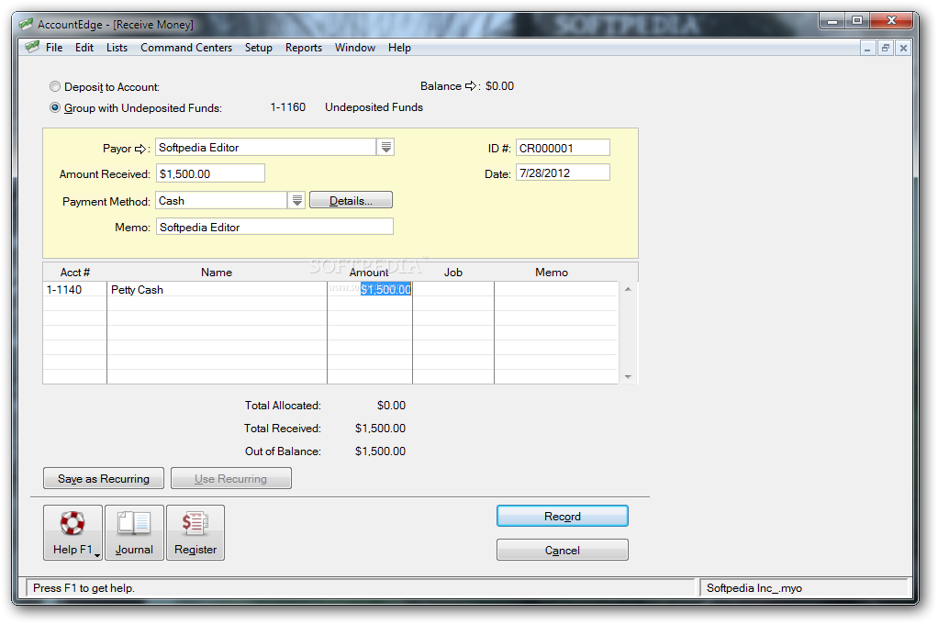Click the Memo cell in first table row
938x624 pixels.
click(x=556, y=290)
